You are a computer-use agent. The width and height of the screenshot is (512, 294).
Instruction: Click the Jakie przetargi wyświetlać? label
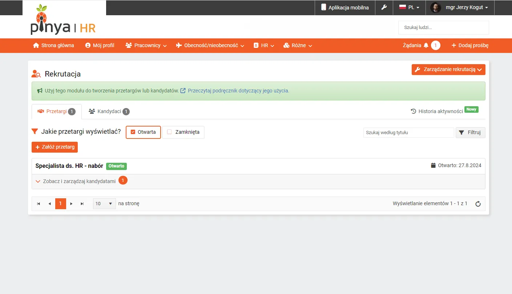point(81,132)
